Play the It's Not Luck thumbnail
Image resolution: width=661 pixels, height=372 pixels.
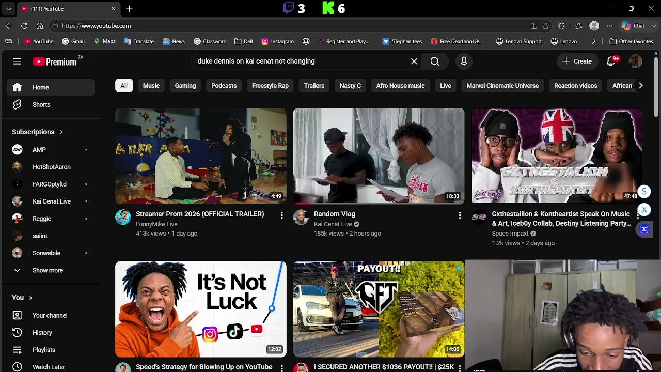pos(200,309)
